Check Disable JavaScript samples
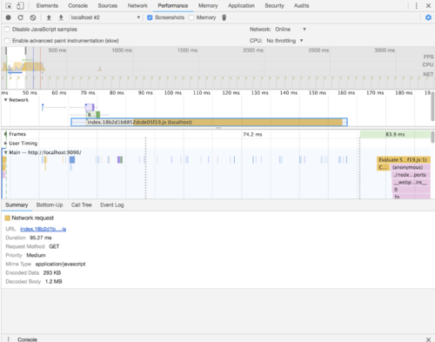 coord(7,30)
